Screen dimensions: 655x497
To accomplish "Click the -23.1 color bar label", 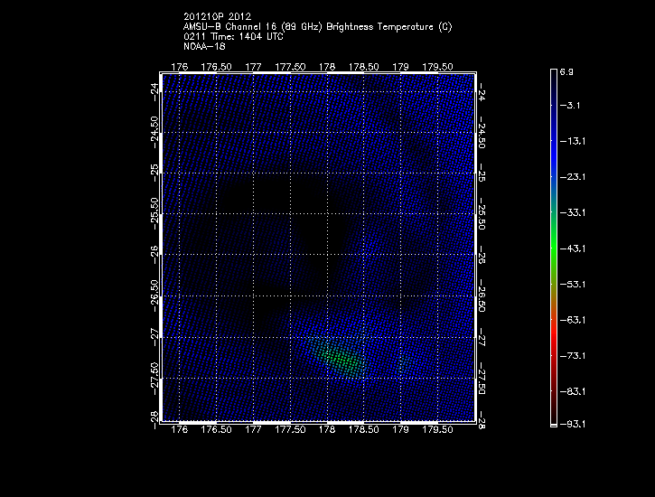I will pyautogui.click(x=573, y=177).
